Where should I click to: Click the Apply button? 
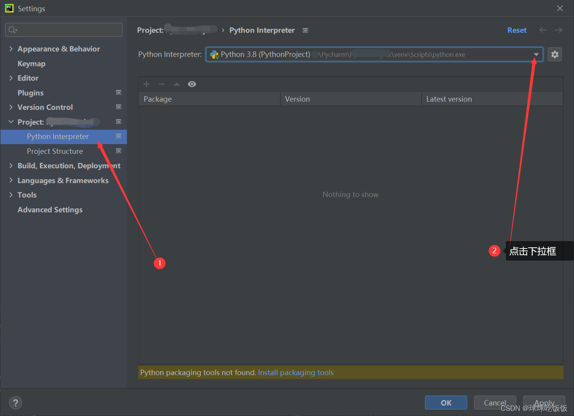(544, 403)
